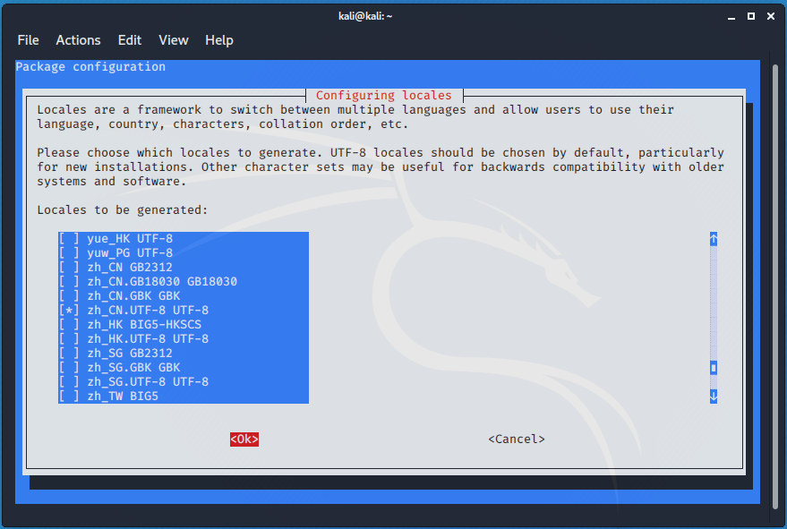Screen dimensions: 787x529
Task: Click the Cancel button
Action: (x=517, y=439)
